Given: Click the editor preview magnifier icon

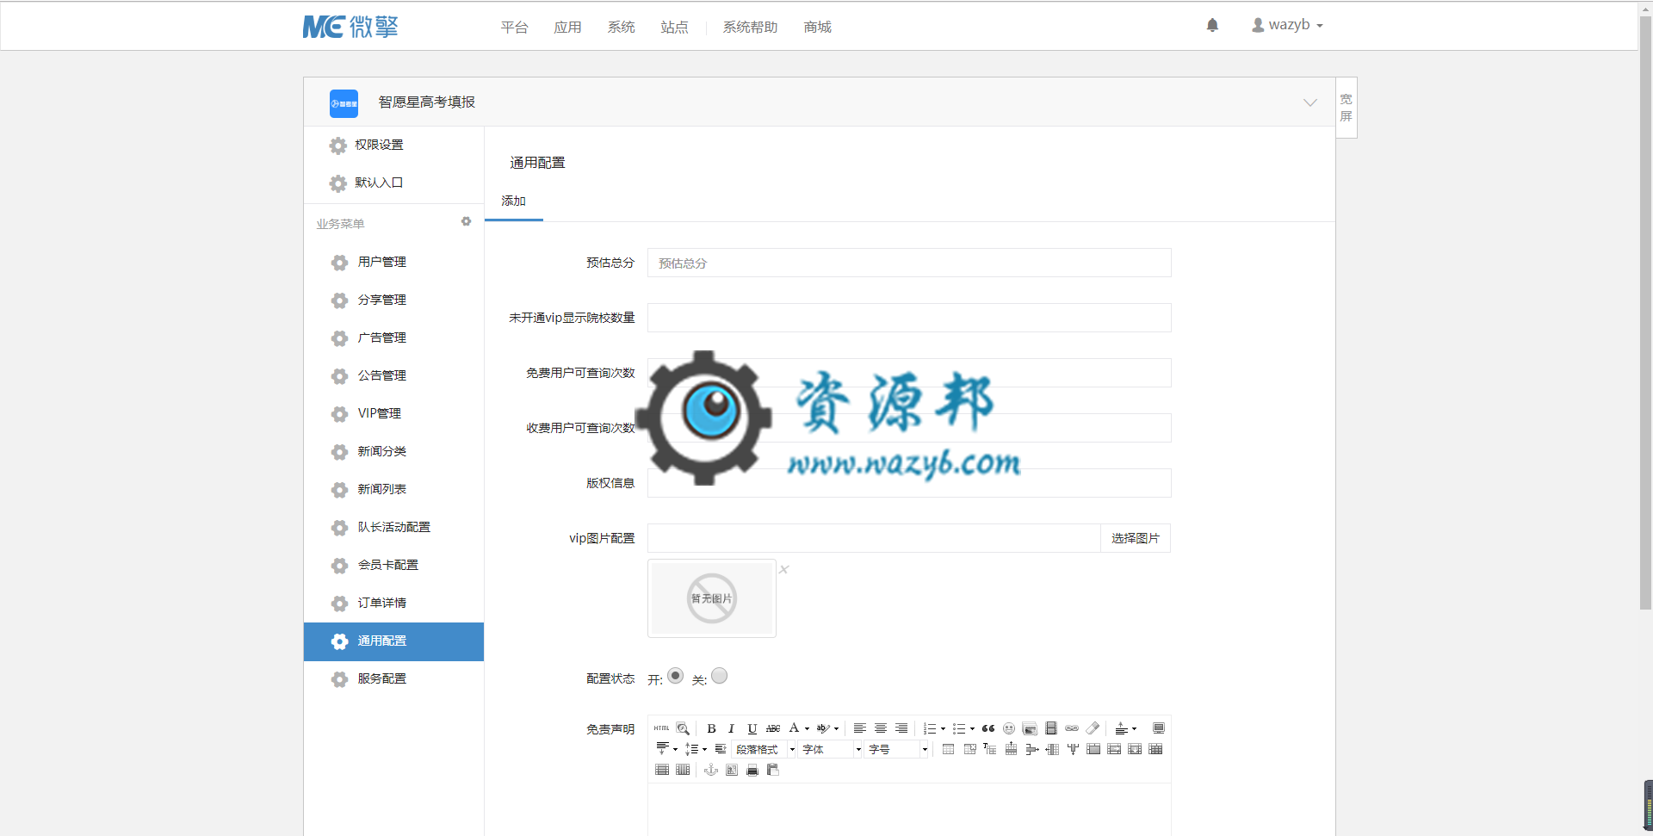Looking at the screenshot, I should click(683, 728).
